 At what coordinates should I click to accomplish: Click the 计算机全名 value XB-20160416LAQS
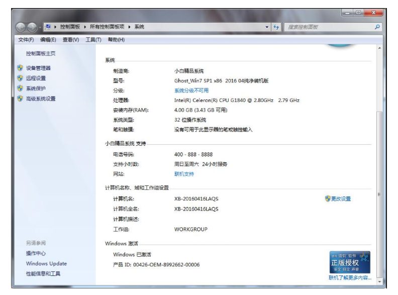pyautogui.click(x=196, y=209)
